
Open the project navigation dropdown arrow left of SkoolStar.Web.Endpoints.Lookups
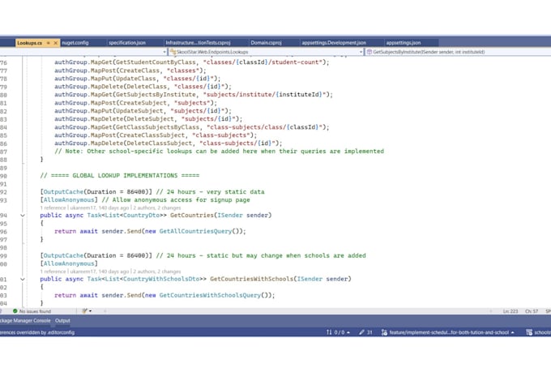(x=164, y=52)
